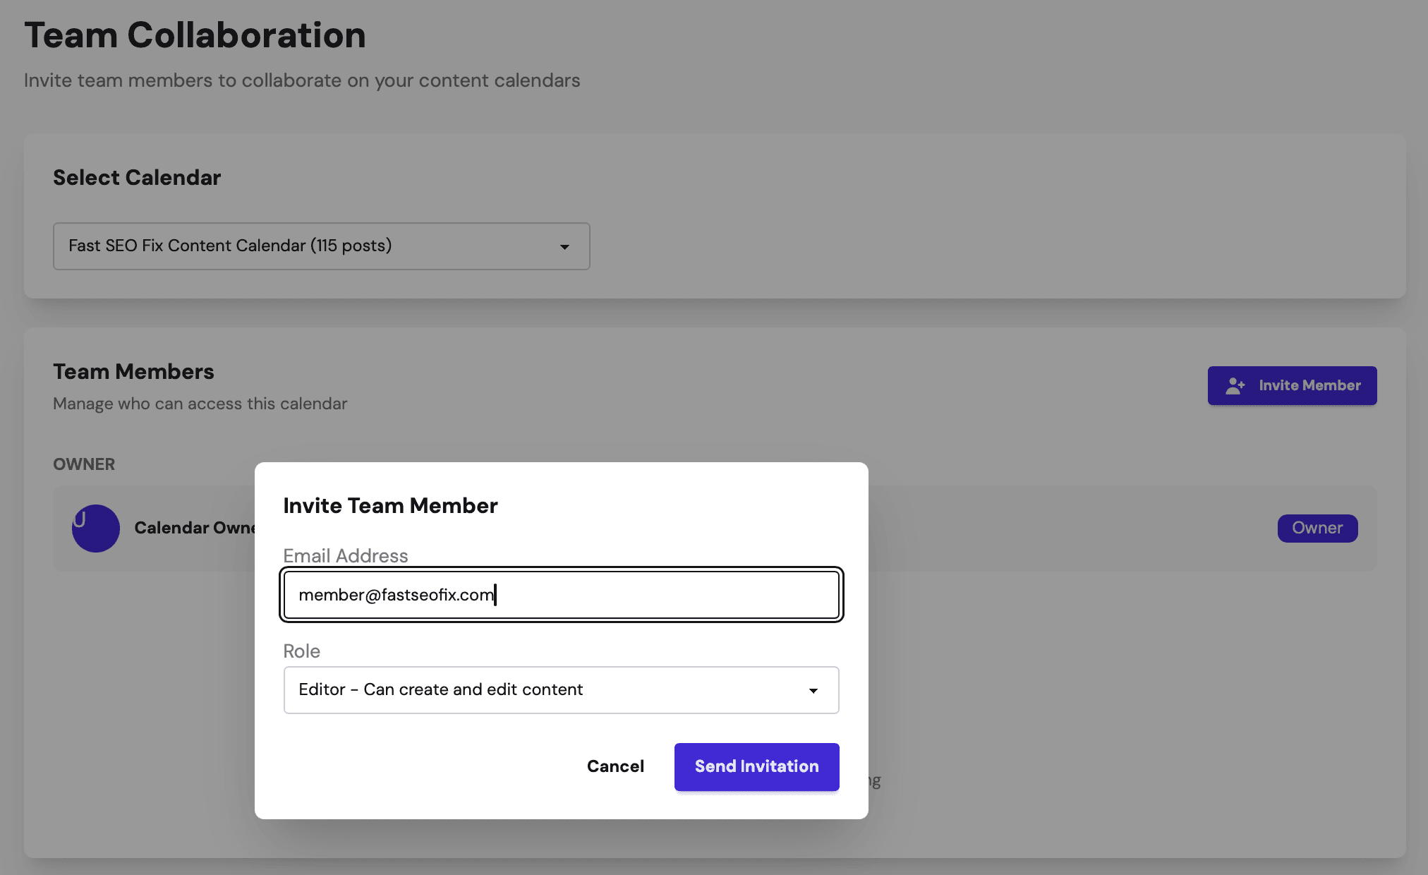Click the chevron on the Role selector

pos(814,690)
